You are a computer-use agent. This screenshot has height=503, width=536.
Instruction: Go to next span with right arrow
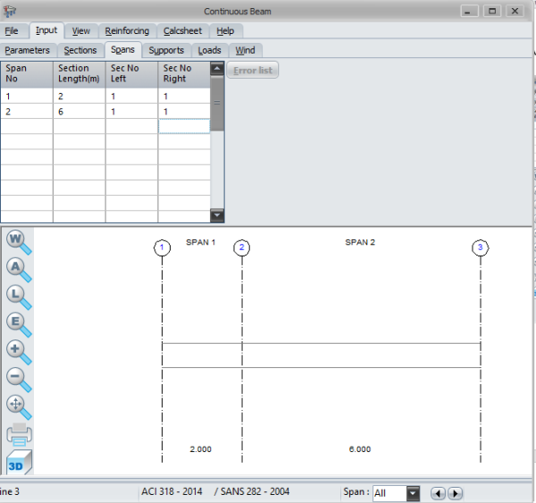click(455, 493)
